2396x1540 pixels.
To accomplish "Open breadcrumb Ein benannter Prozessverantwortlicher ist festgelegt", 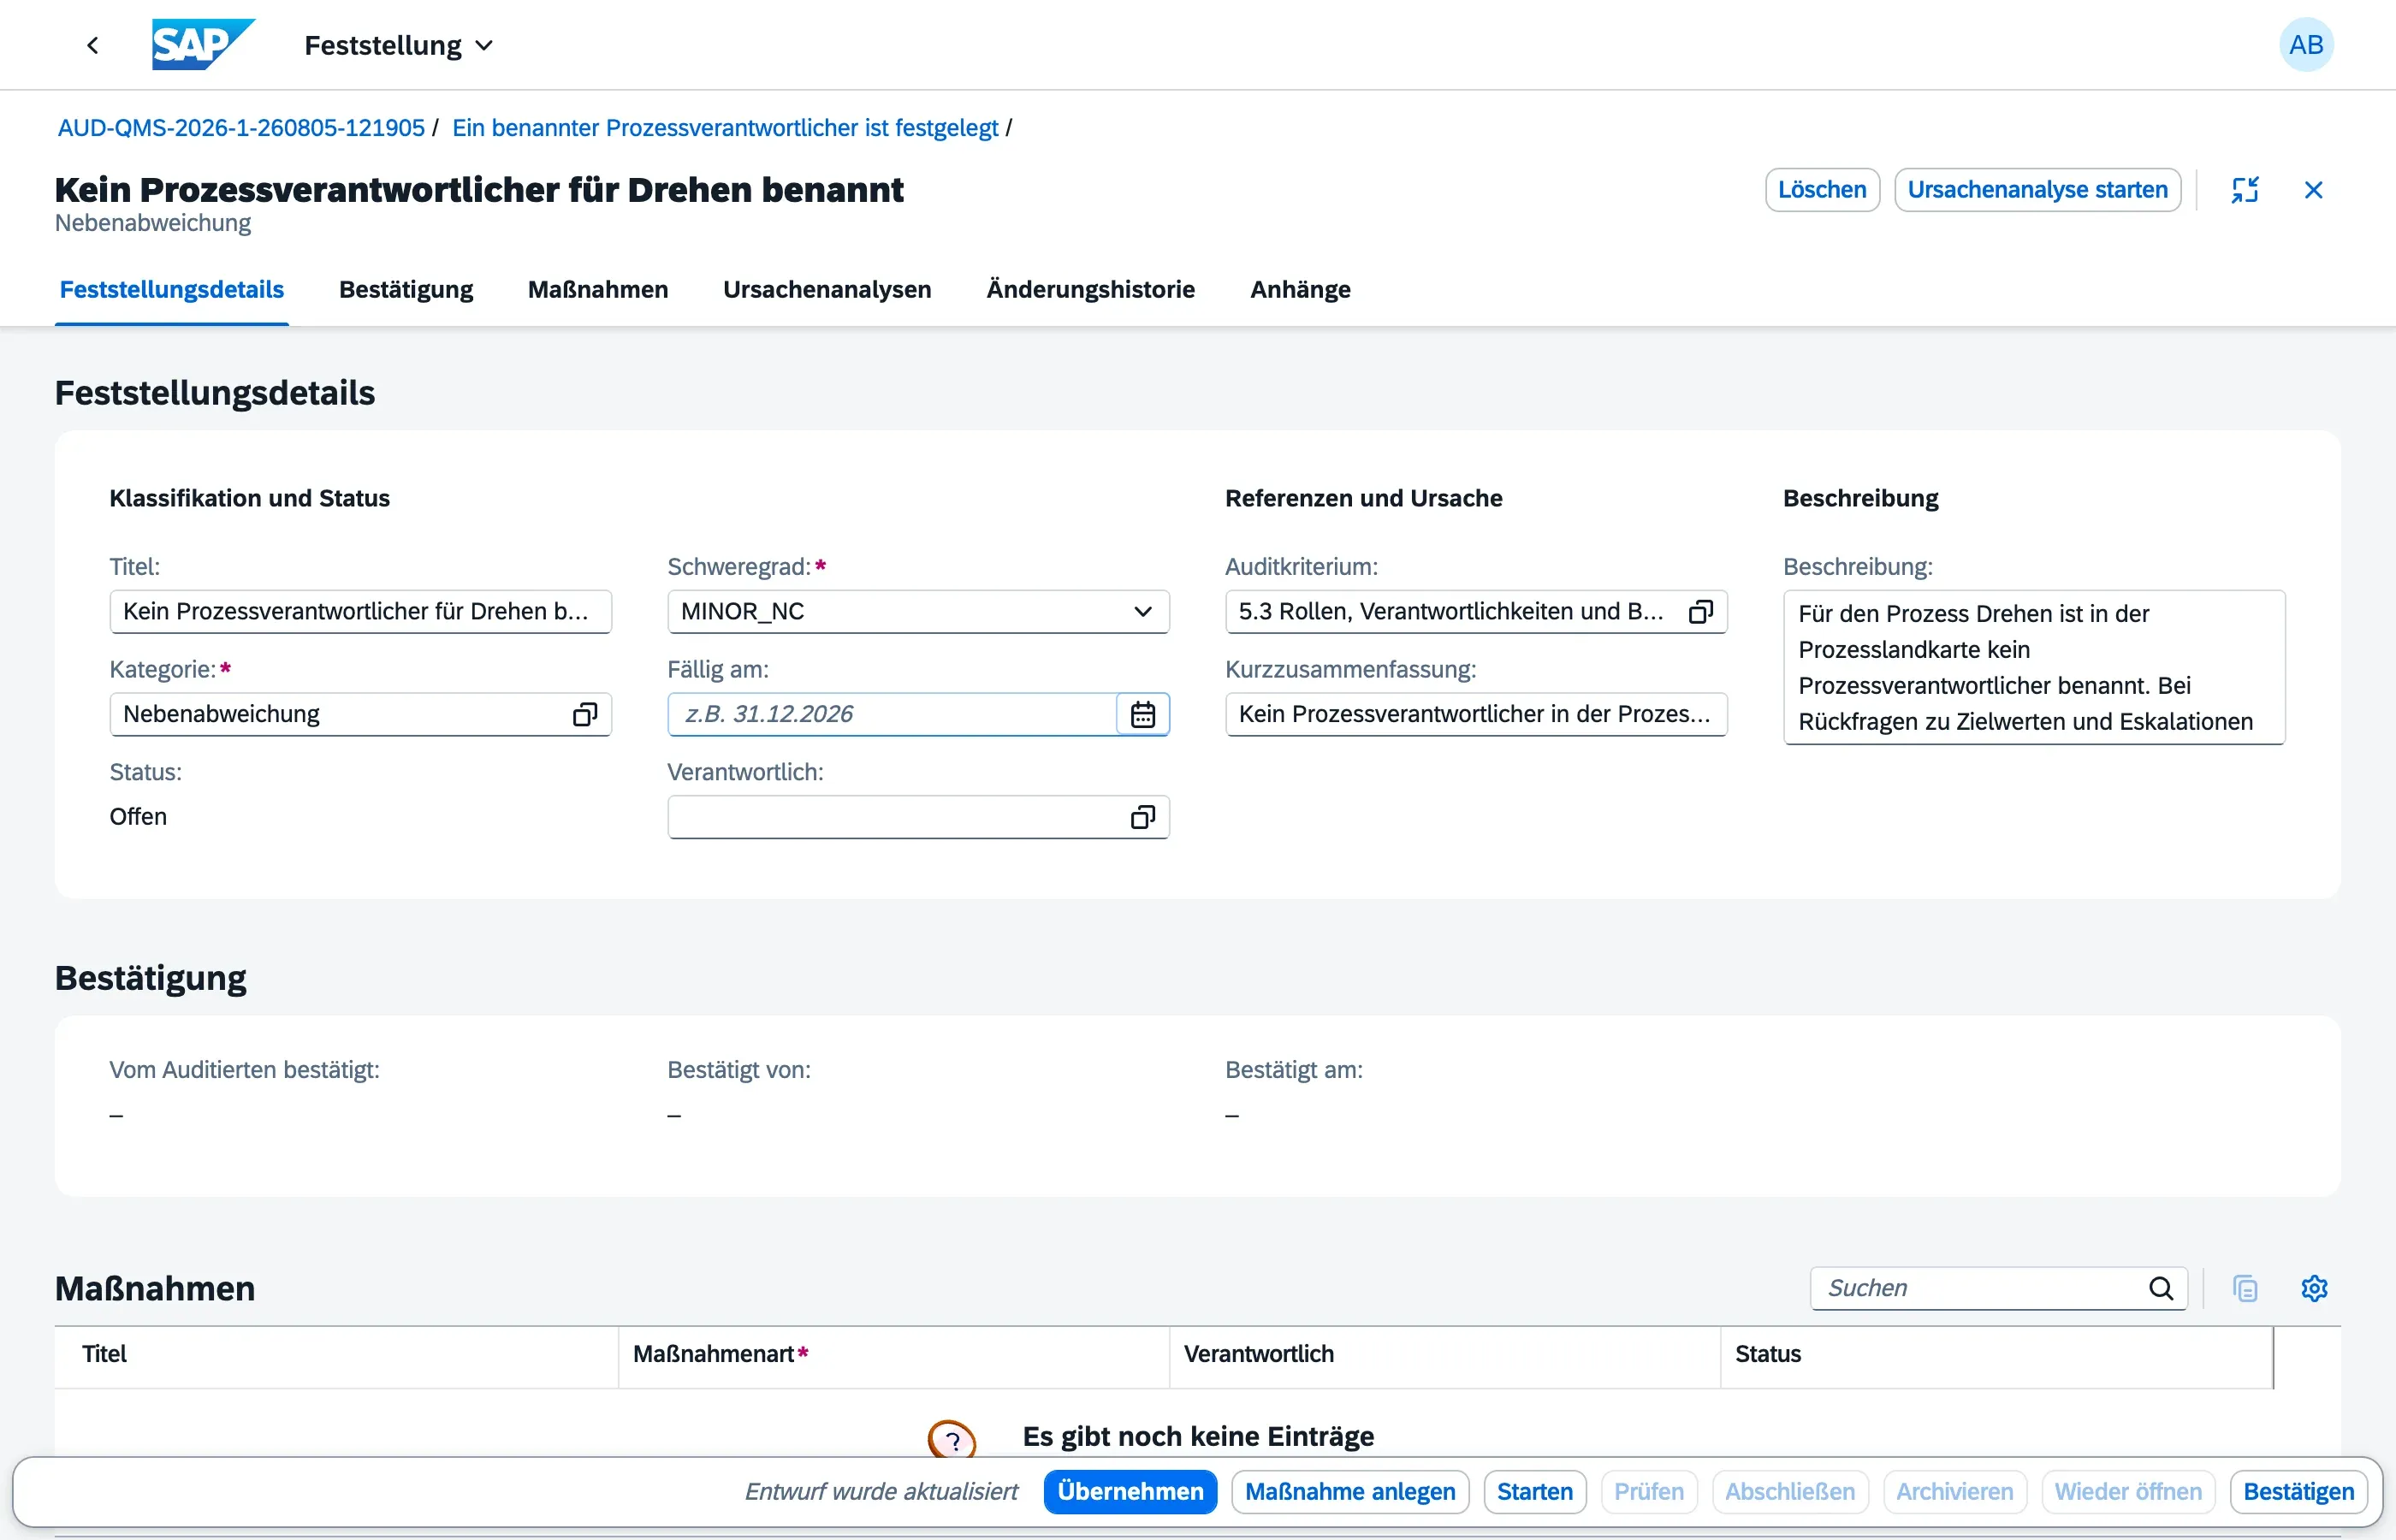I will pos(725,128).
